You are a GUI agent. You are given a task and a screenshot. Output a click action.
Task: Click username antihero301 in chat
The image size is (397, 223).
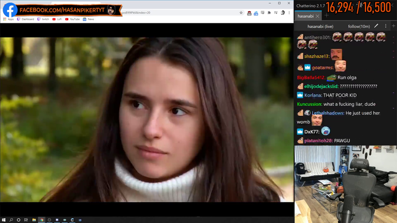[317, 37]
